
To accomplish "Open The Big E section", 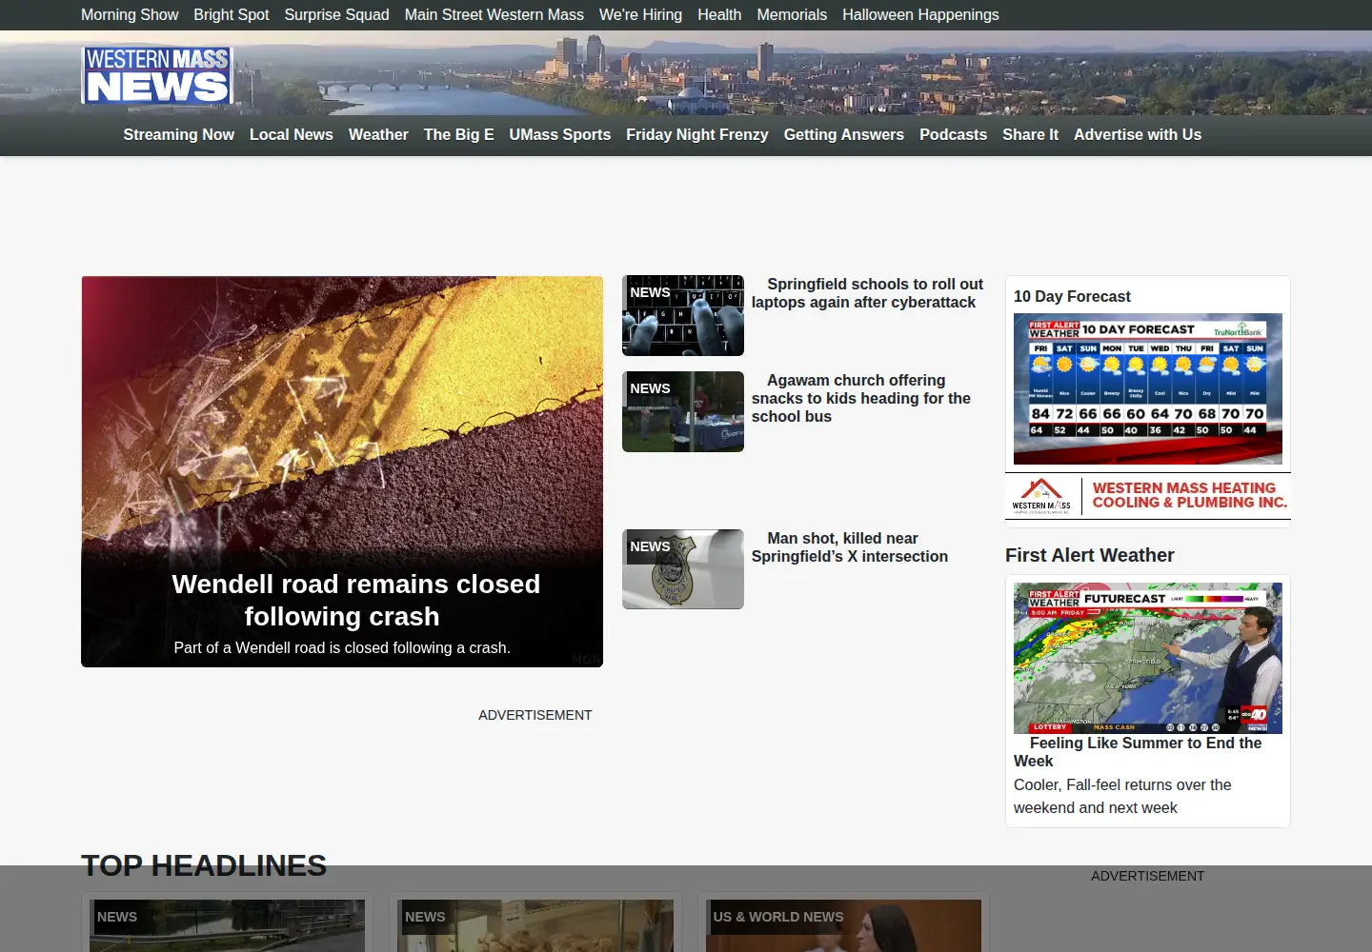I will (458, 135).
